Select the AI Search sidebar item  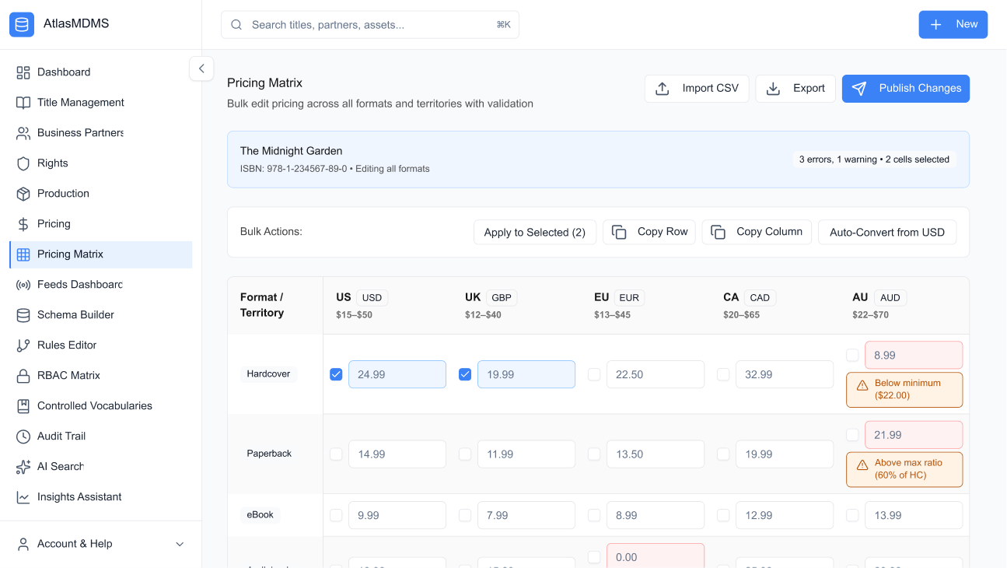(x=58, y=466)
